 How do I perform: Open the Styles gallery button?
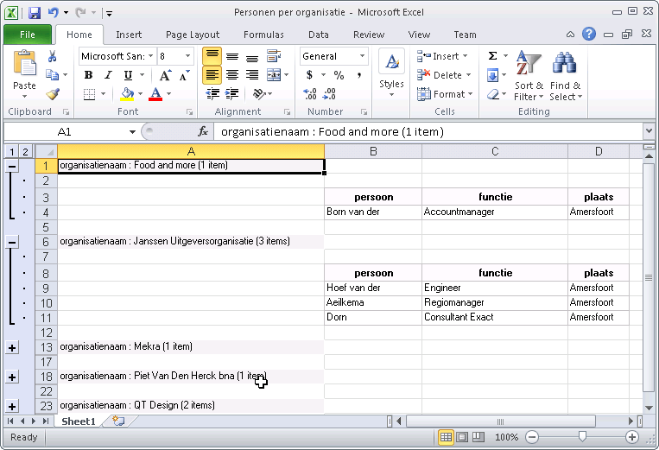click(x=391, y=73)
